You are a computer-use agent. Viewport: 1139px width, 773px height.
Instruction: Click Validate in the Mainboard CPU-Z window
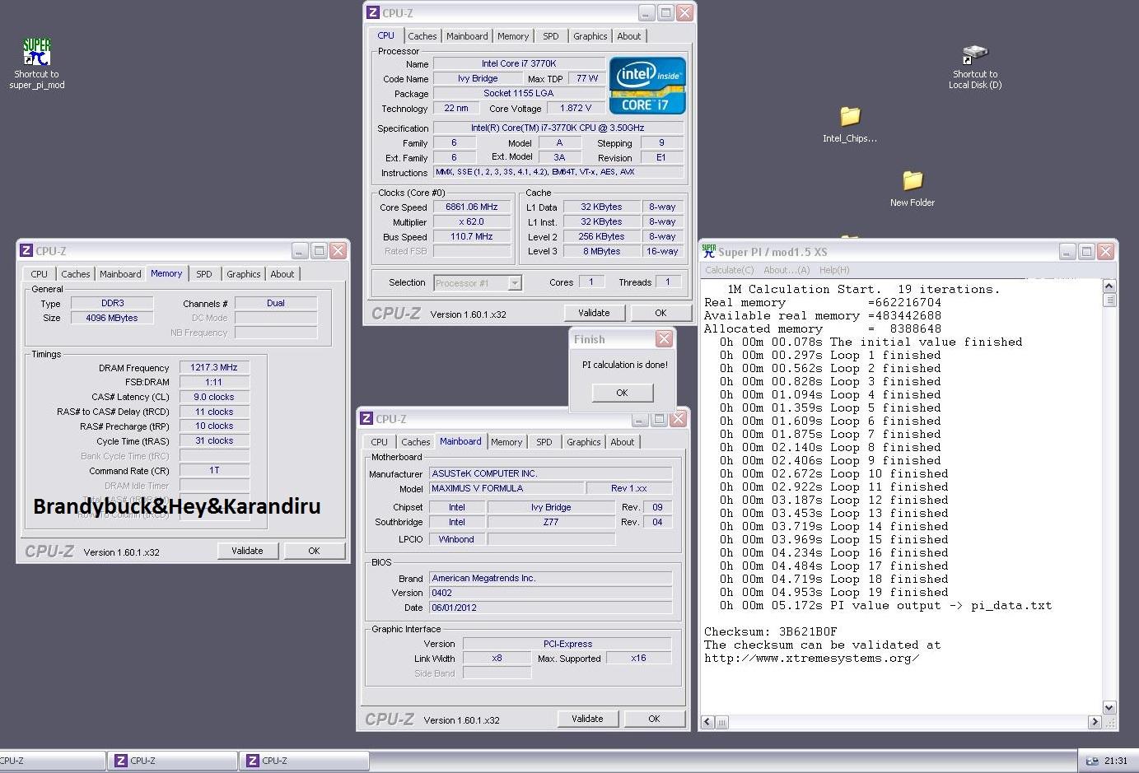click(587, 719)
